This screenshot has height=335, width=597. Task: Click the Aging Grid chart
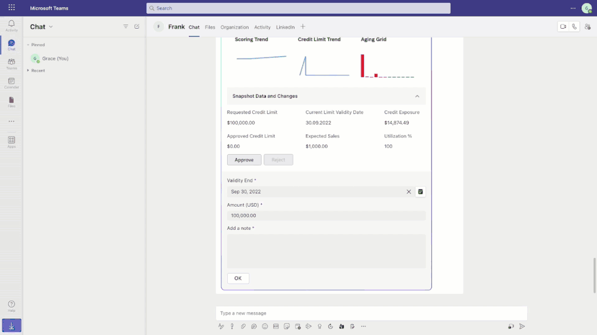coord(387,66)
